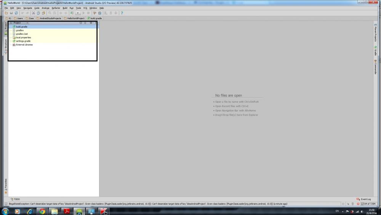Click the Undo arrow in toolbar
Image resolution: width=381 pixels, height=215 pixels.
pos(22,13)
